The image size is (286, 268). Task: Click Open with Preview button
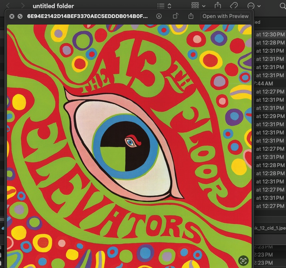tap(225, 16)
